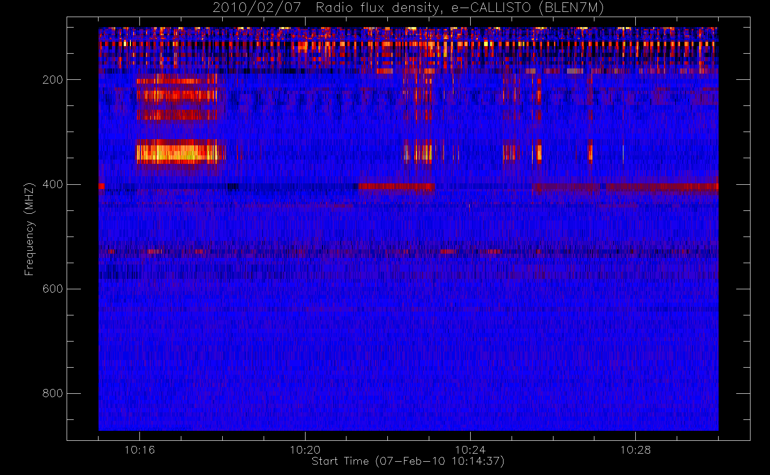Click the plot title mentioning e-CALLISTO (BLEN7M)
The width and height of the screenshot is (770, 475).
tap(408, 8)
